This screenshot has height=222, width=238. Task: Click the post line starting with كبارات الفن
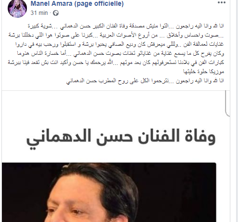116,62
